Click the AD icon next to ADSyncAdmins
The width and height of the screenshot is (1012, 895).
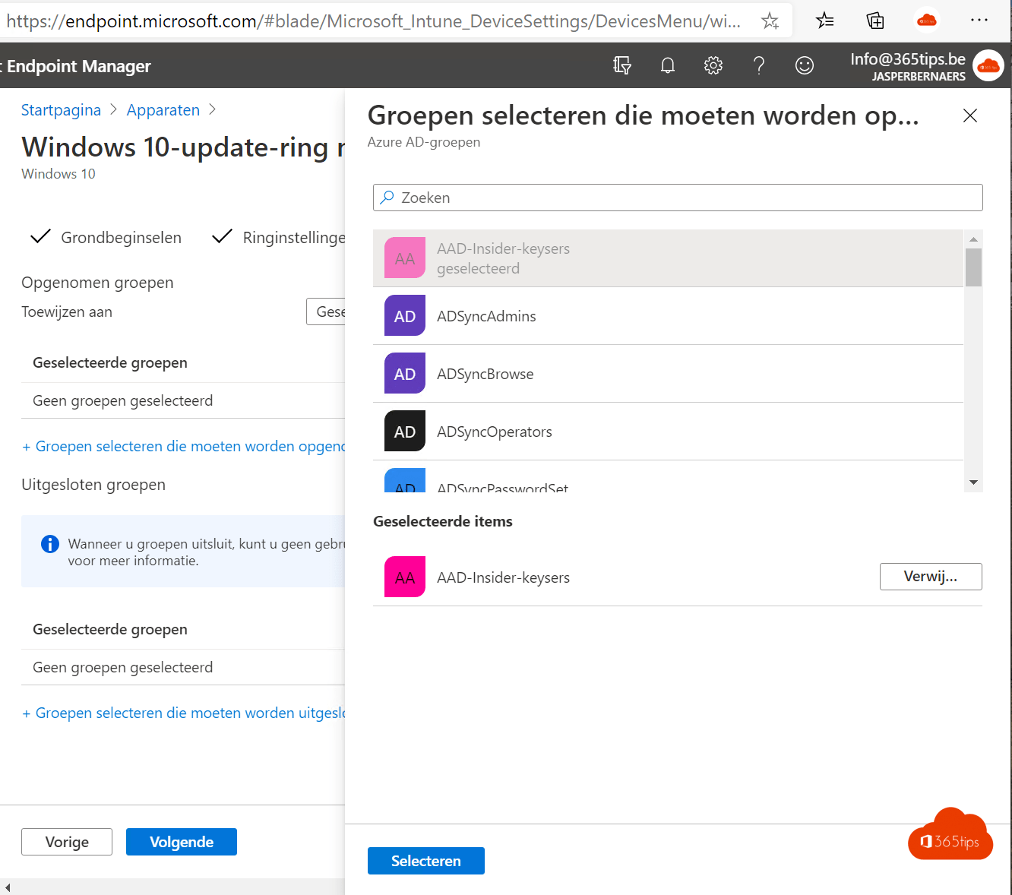[x=404, y=315]
